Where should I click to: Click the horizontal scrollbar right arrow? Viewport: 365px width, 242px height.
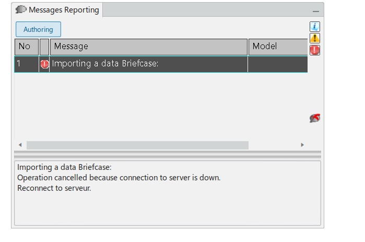(x=302, y=145)
